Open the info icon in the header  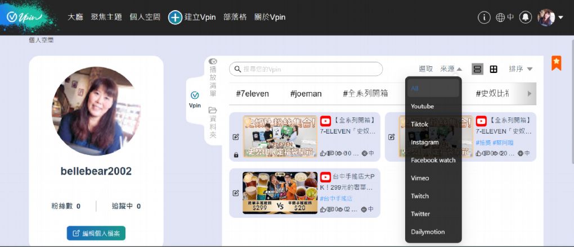(484, 17)
